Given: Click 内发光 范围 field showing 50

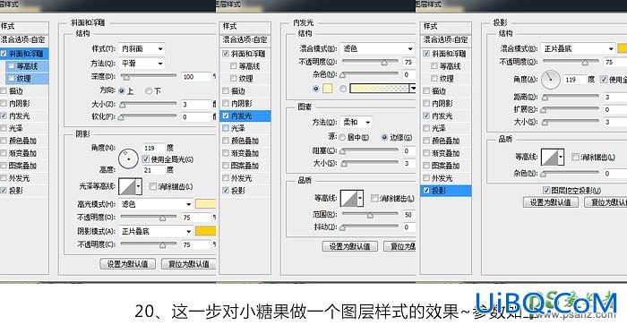Looking at the screenshot, I should point(408,215).
